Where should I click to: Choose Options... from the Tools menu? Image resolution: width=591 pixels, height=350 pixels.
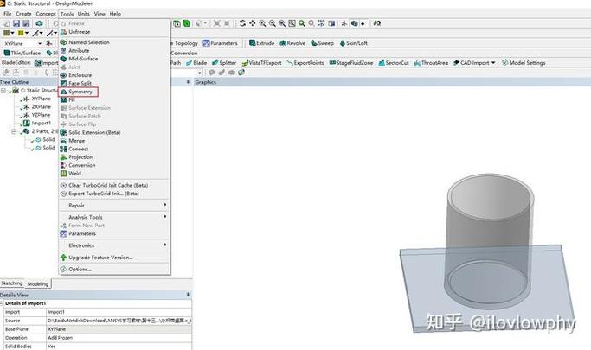point(80,270)
